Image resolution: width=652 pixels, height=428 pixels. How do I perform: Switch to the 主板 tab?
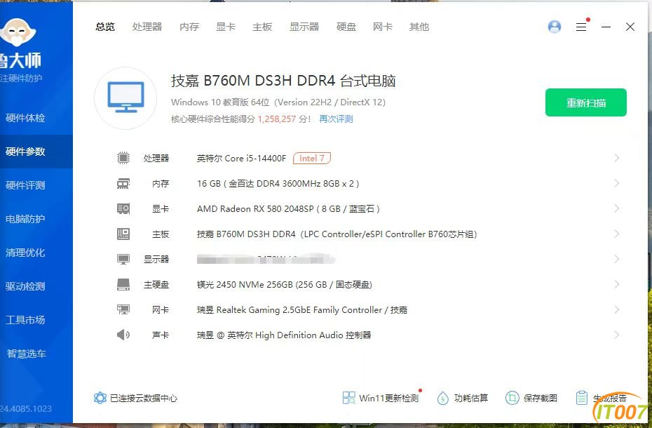pos(262,27)
